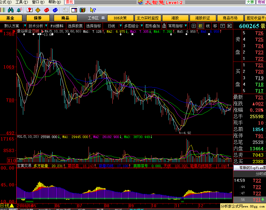Image resolution: width=266 pixels, height=210 pixels.
Task: Expand the 常用指标 dropdown arrow
Action: point(186,26)
